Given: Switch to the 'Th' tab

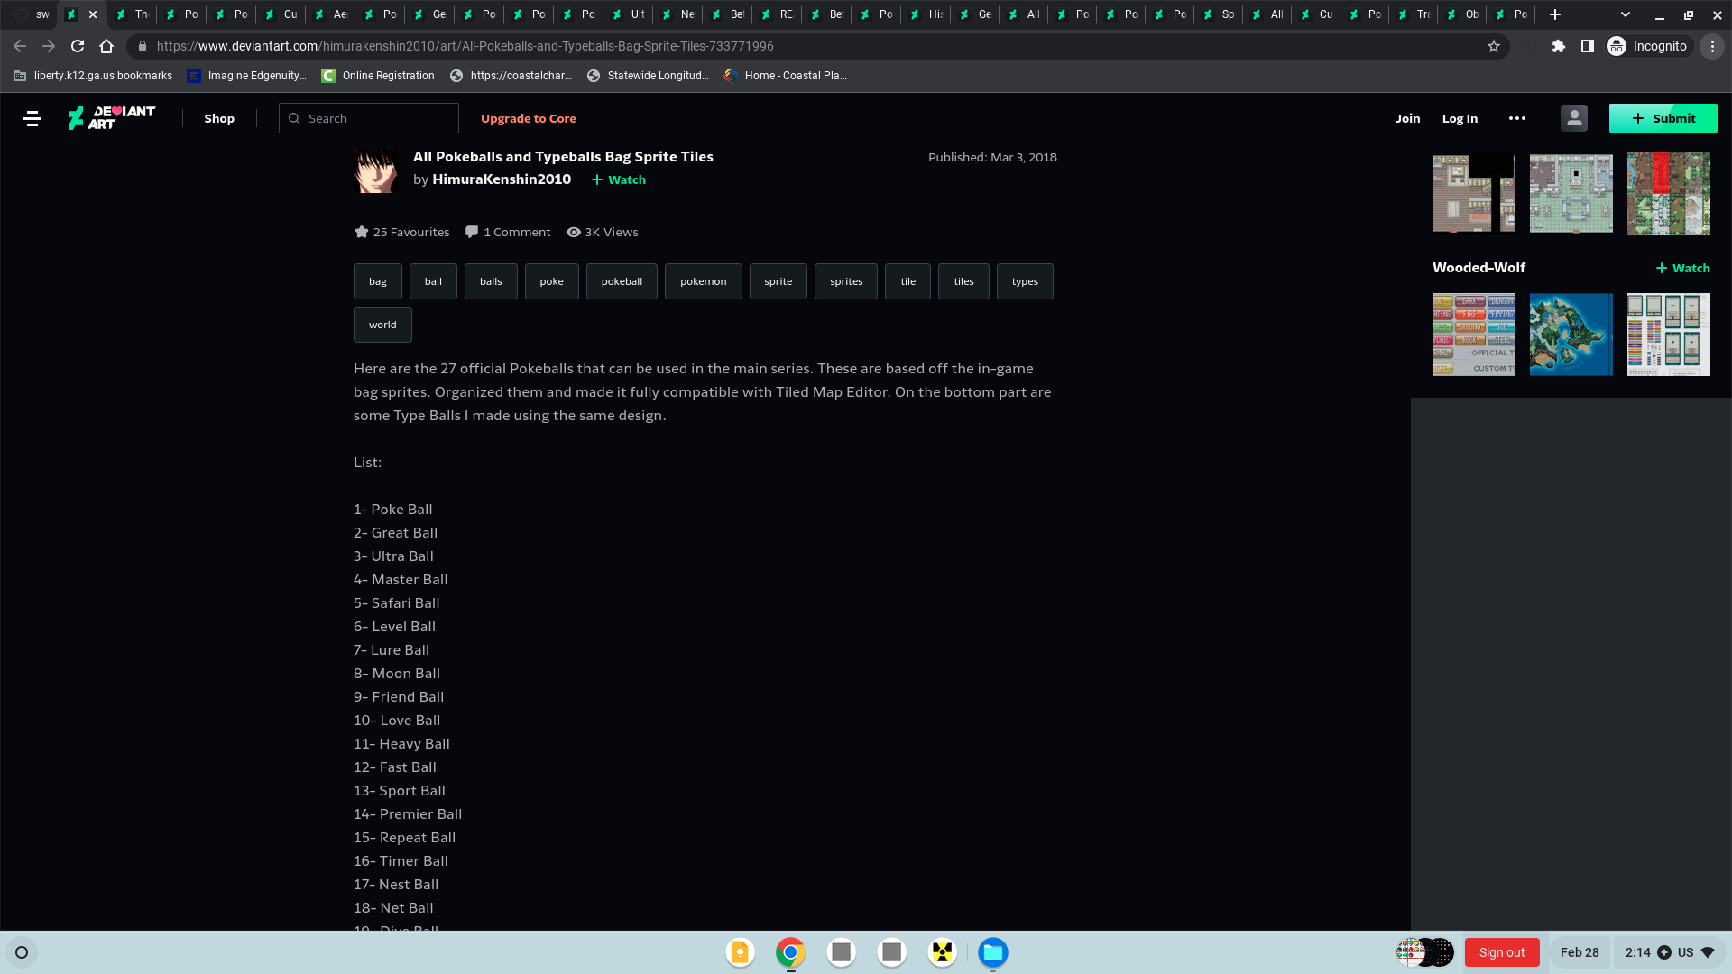Looking at the screenshot, I should coord(133,14).
